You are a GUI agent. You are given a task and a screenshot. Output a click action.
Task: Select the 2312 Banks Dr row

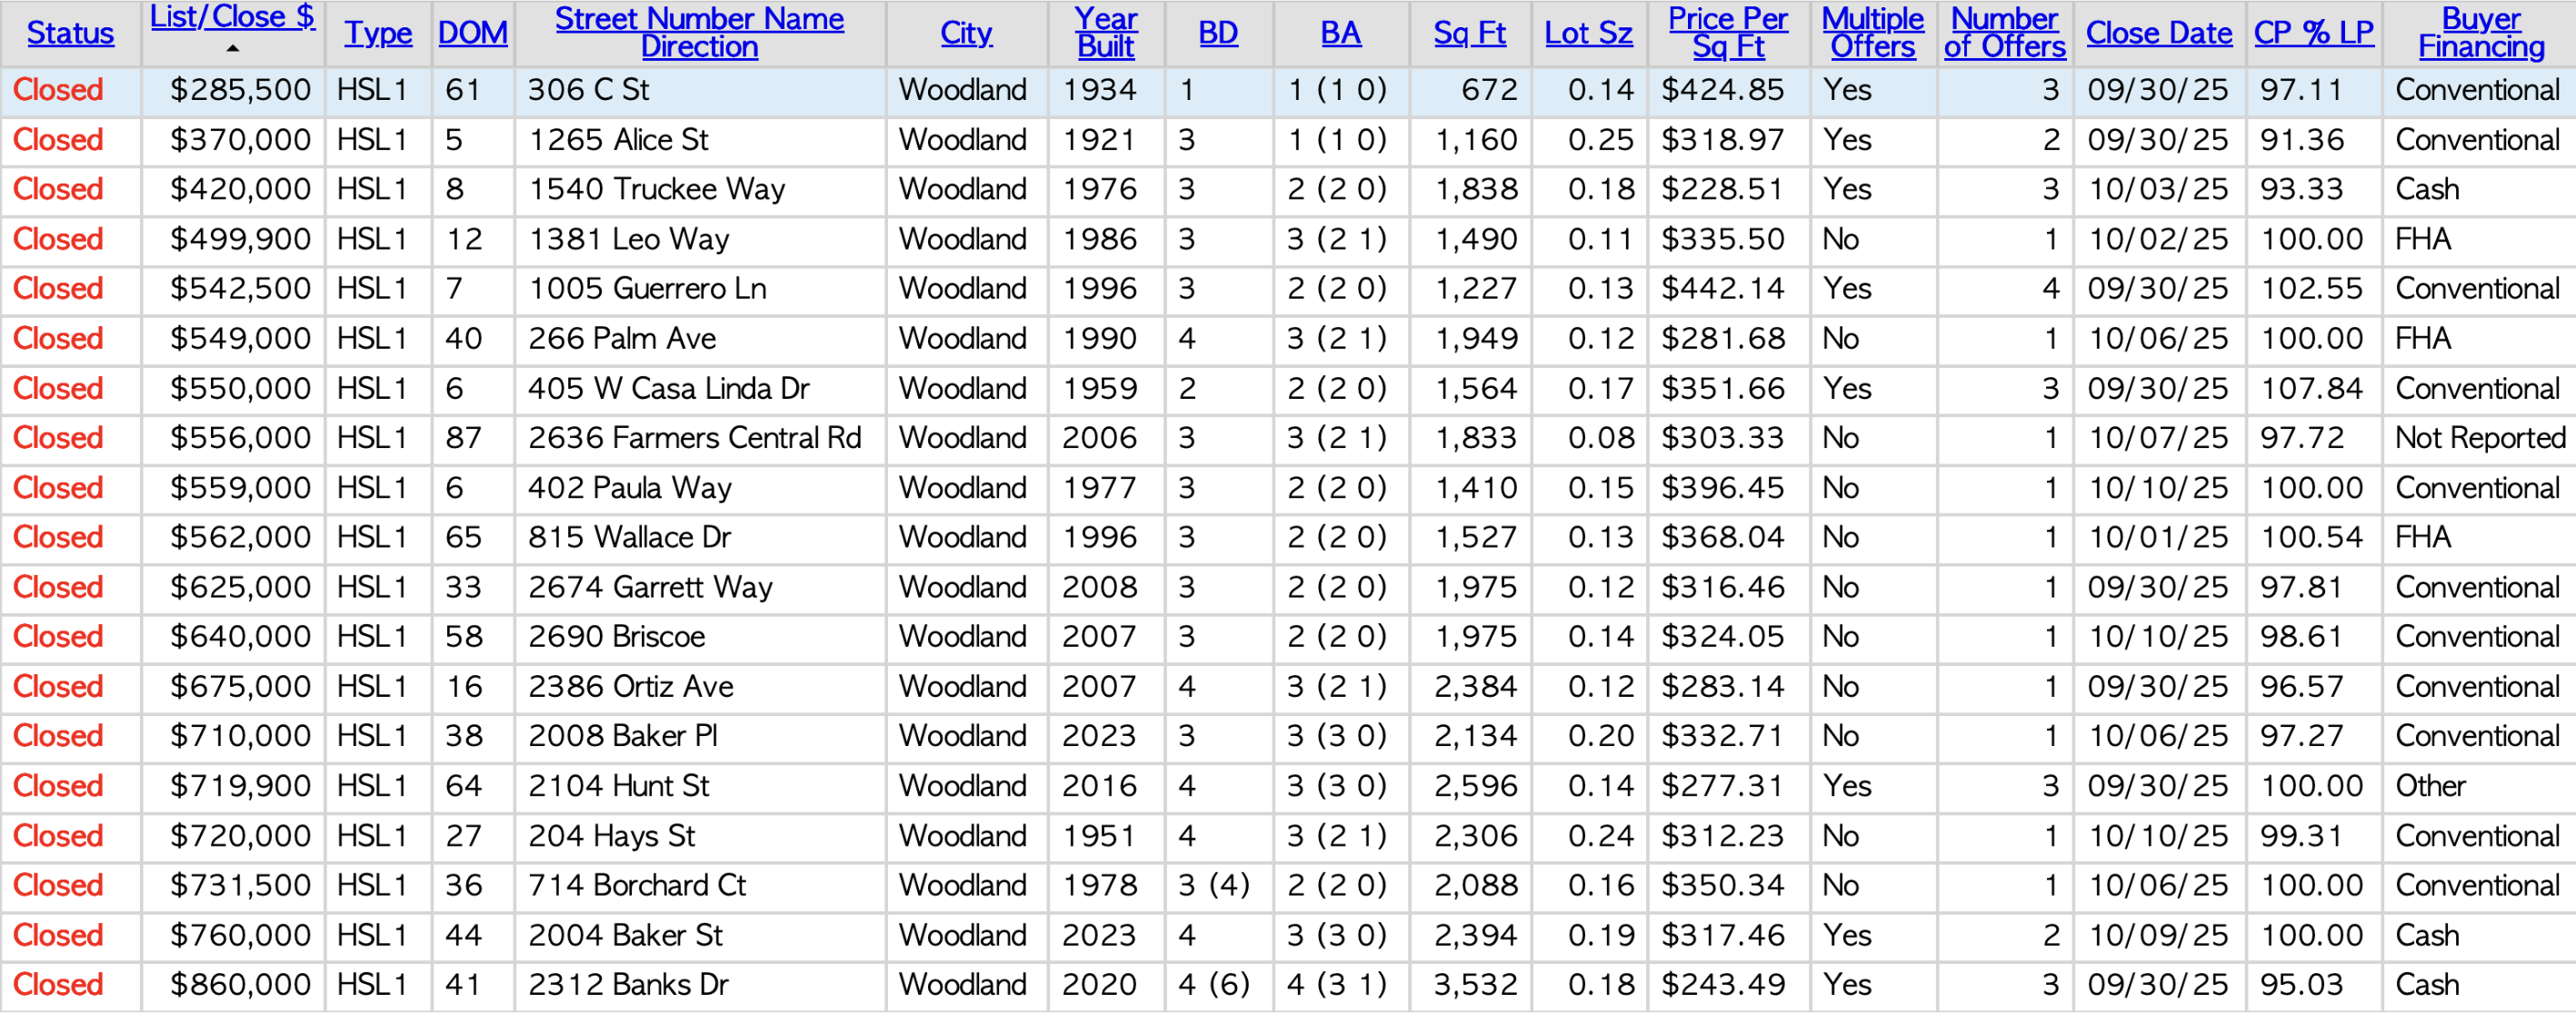point(628,985)
